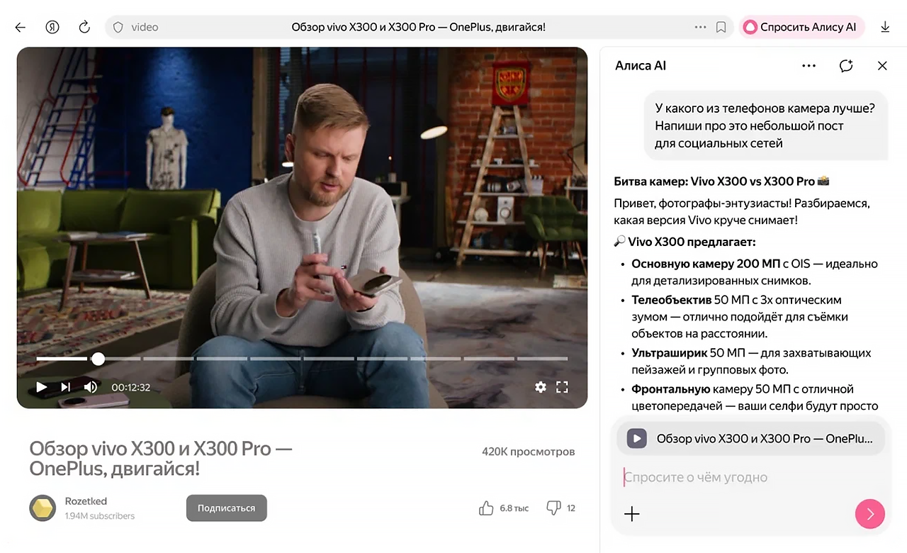This screenshot has height=553, width=907.
Task: Restart the Alice AI conversation
Action: 846,65
